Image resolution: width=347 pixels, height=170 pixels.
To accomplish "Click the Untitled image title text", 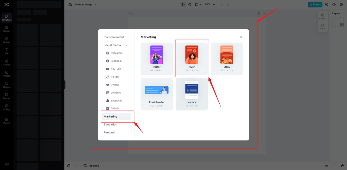I will click(83, 5).
